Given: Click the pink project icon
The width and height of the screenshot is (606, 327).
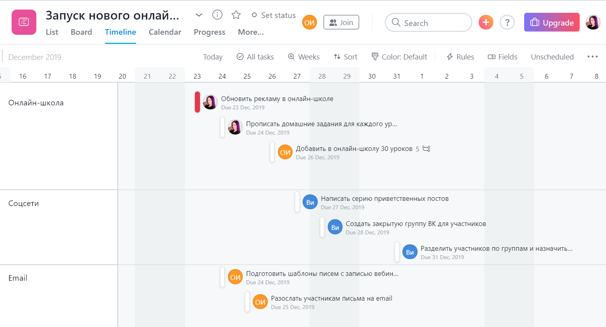Looking at the screenshot, I should [24, 22].
